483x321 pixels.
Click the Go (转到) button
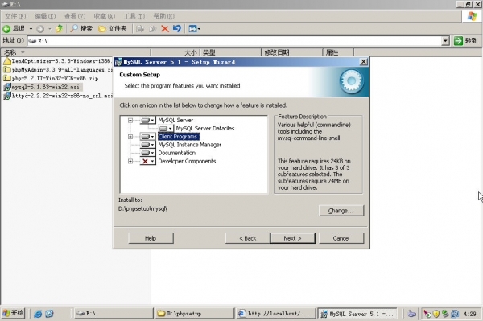tap(466, 40)
